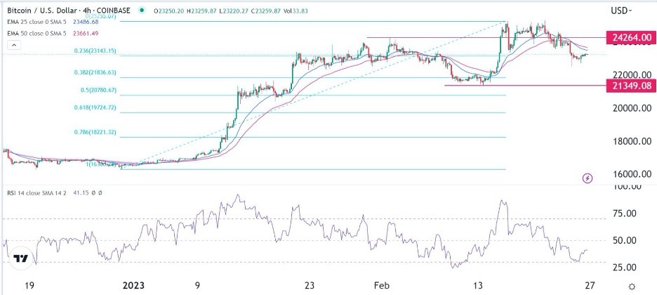Image resolution: width=657 pixels, height=295 pixels.
Task: Select the 0.786(18221.32) Fibonacci level label
Action: (95, 132)
